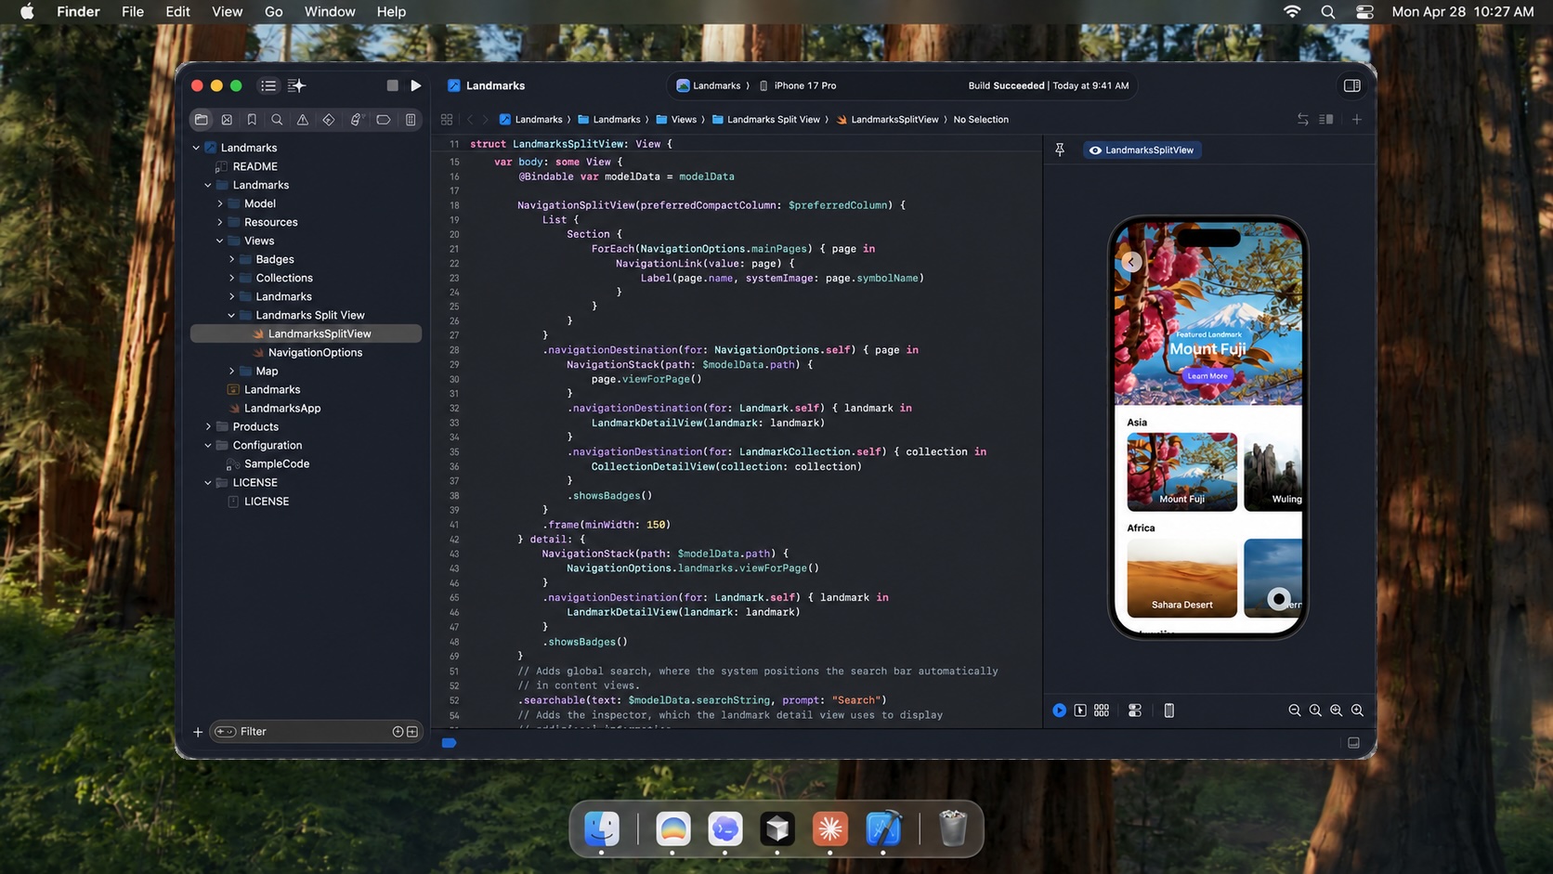Switch to Selectable preview mode

[1080, 711]
